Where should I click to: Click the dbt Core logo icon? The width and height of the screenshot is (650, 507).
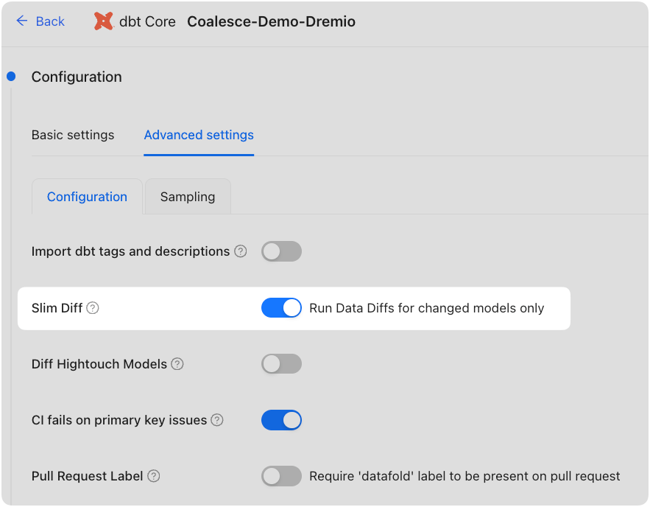[103, 21]
